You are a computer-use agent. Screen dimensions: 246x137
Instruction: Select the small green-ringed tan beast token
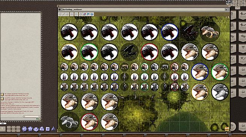pyautogui.click(x=144, y=67)
